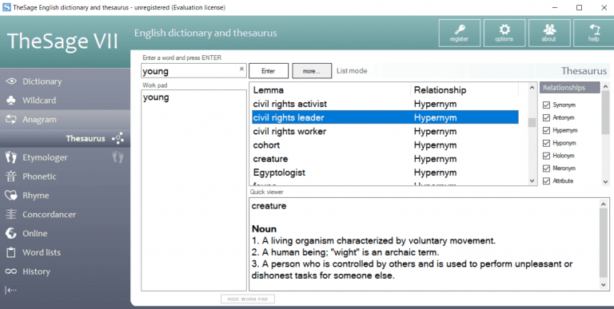Click the Thesaurus network icon
Viewport: 614px width, 309px height.
[118, 138]
